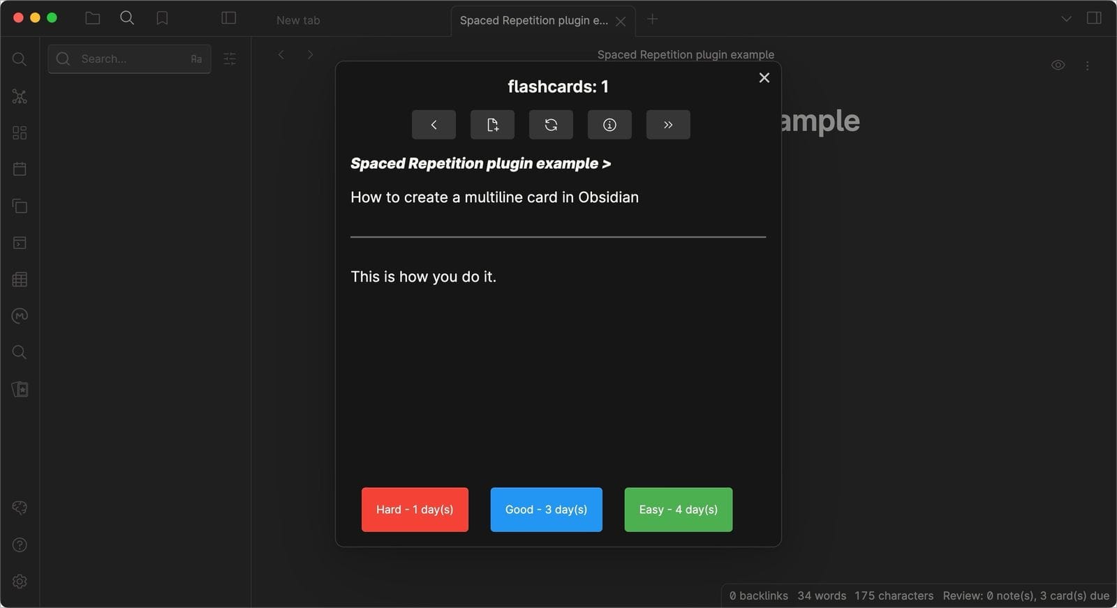Viewport: 1117px width, 608px height.
Task: Open file explorer folder icon in title bar
Action: tap(92, 18)
